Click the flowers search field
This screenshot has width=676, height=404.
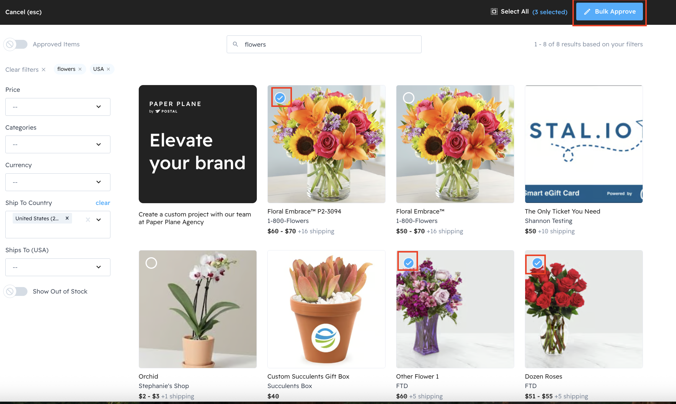(x=324, y=44)
